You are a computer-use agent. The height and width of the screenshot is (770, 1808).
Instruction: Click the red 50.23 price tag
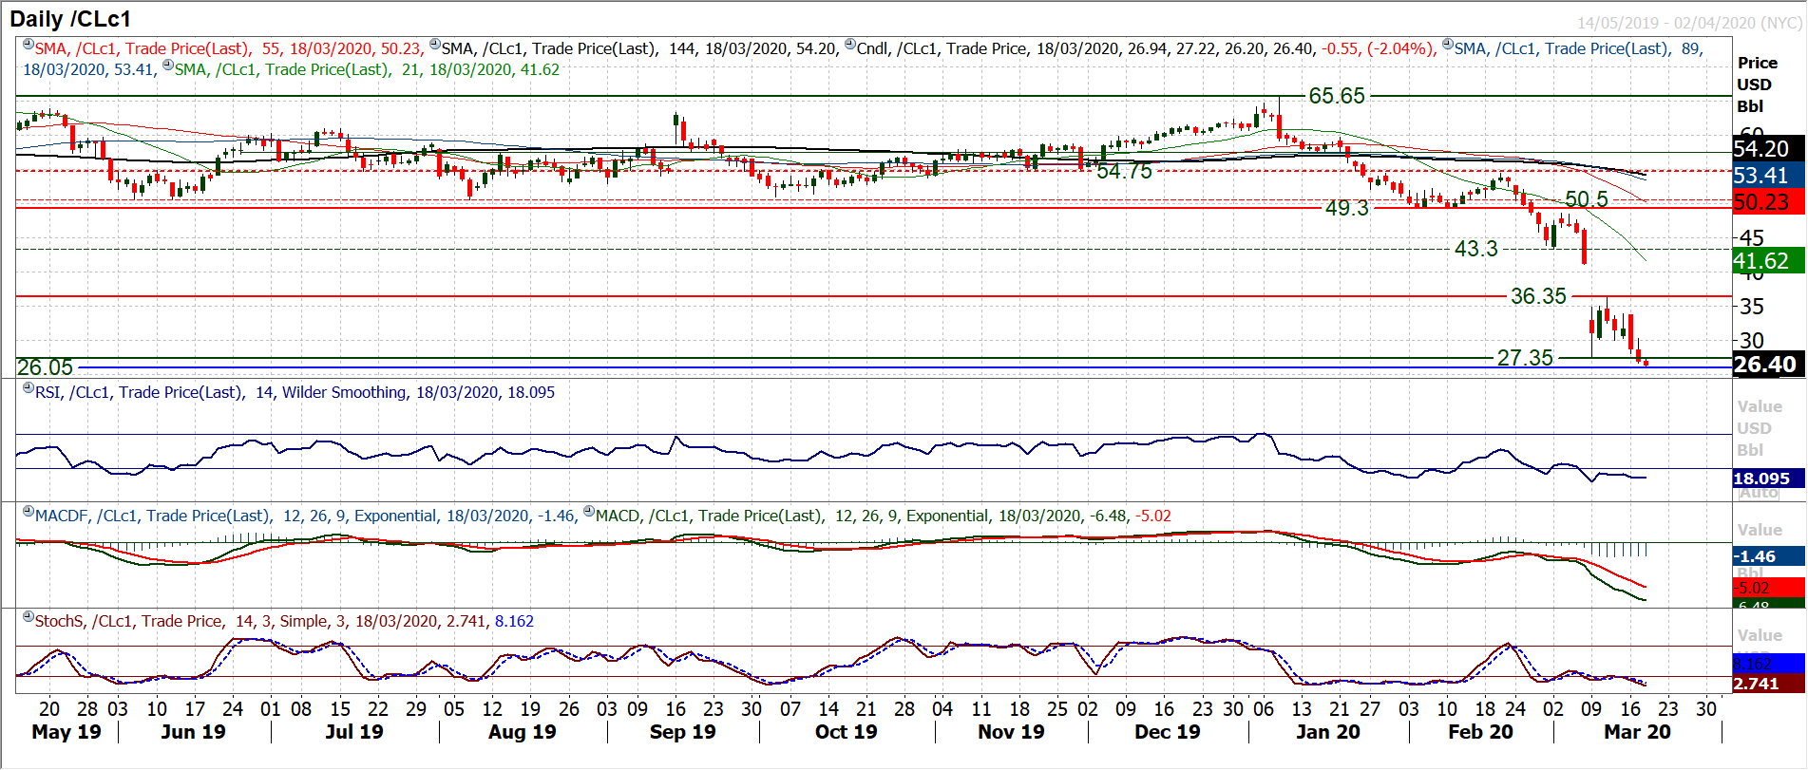[1768, 202]
